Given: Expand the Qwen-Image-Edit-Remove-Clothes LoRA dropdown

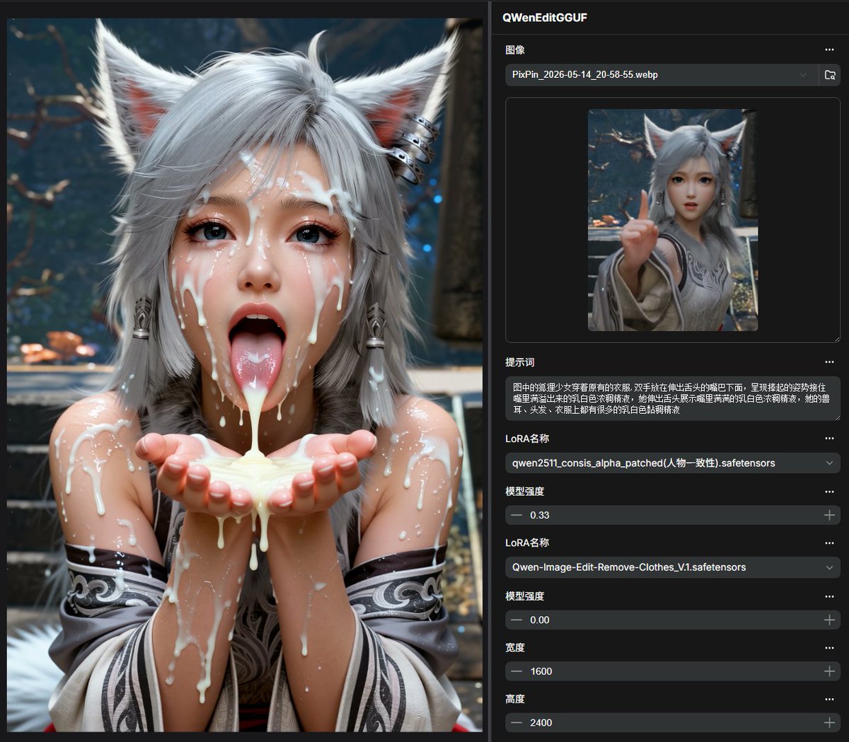Looking at the screenshot, I should (673, 567).
